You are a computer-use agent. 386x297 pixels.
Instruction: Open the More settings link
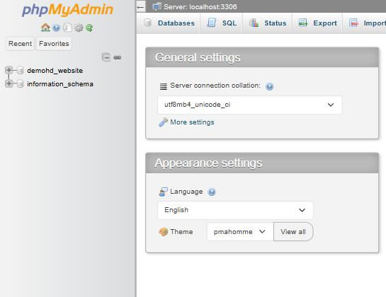click(x=192, y=122)
